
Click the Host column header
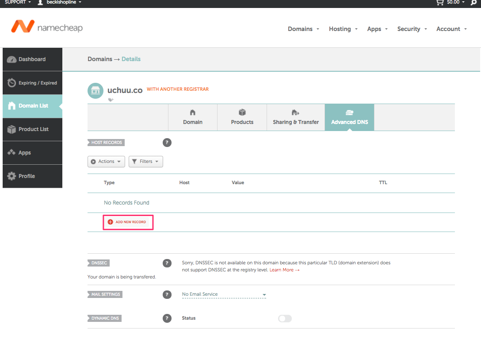click(x=184, y=182)
